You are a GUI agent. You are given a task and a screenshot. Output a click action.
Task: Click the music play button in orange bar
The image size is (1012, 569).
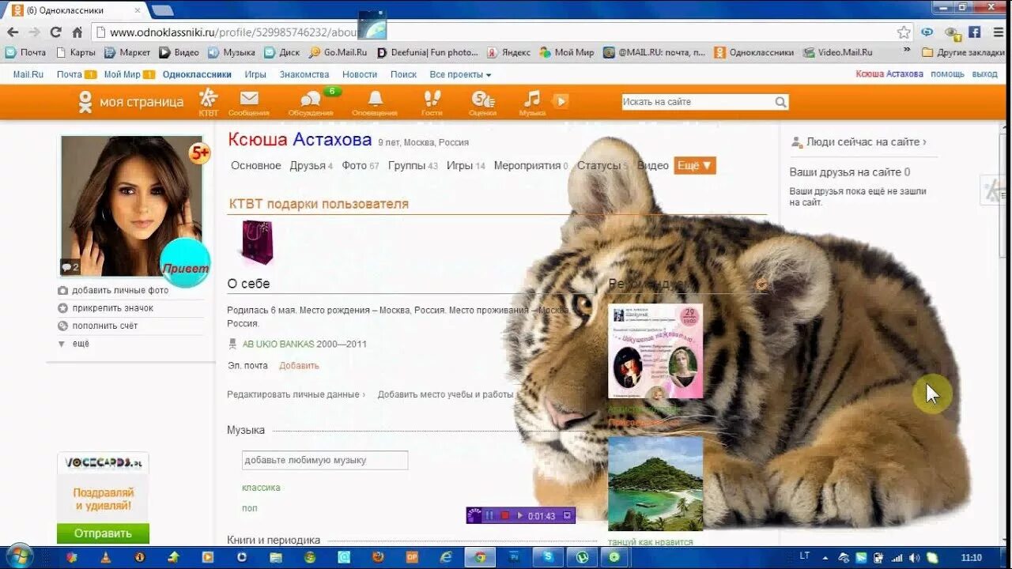click(560, 101)
